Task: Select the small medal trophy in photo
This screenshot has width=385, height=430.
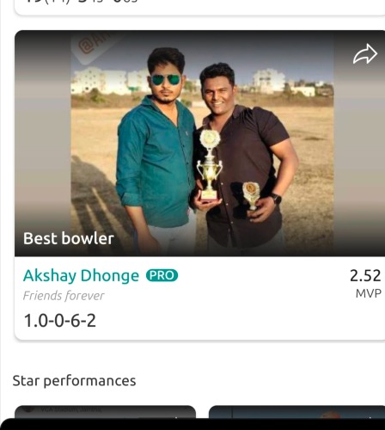Action: [252, 195]
